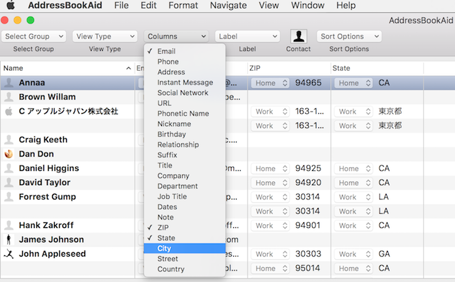This screenshot has width=455, height=282.
Task: Click John Appleseed's runner photo icon
Action: pyautogui.click(x=9, y=253)
